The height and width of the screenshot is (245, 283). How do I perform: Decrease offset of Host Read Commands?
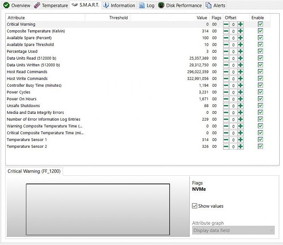coord(226,72)
